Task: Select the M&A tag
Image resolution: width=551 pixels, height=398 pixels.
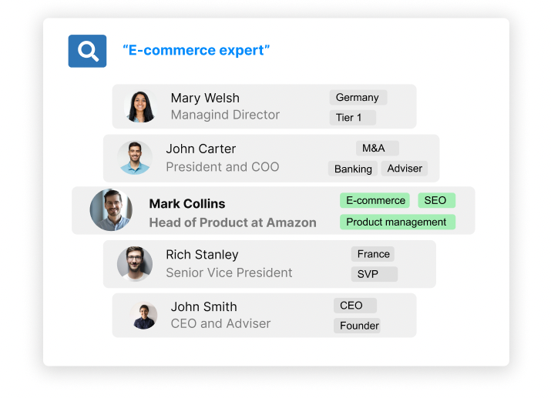Action: [377, 149]
